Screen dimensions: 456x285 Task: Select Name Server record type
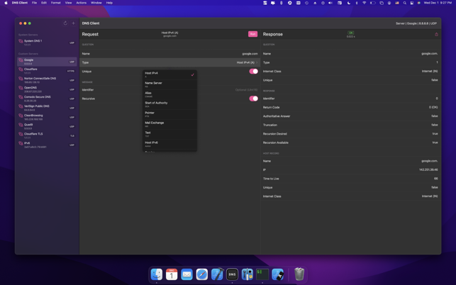coord(169,84)
